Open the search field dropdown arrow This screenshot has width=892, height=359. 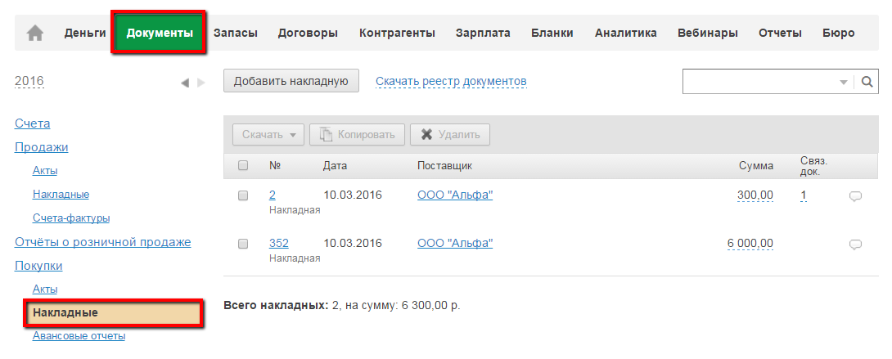844,83
